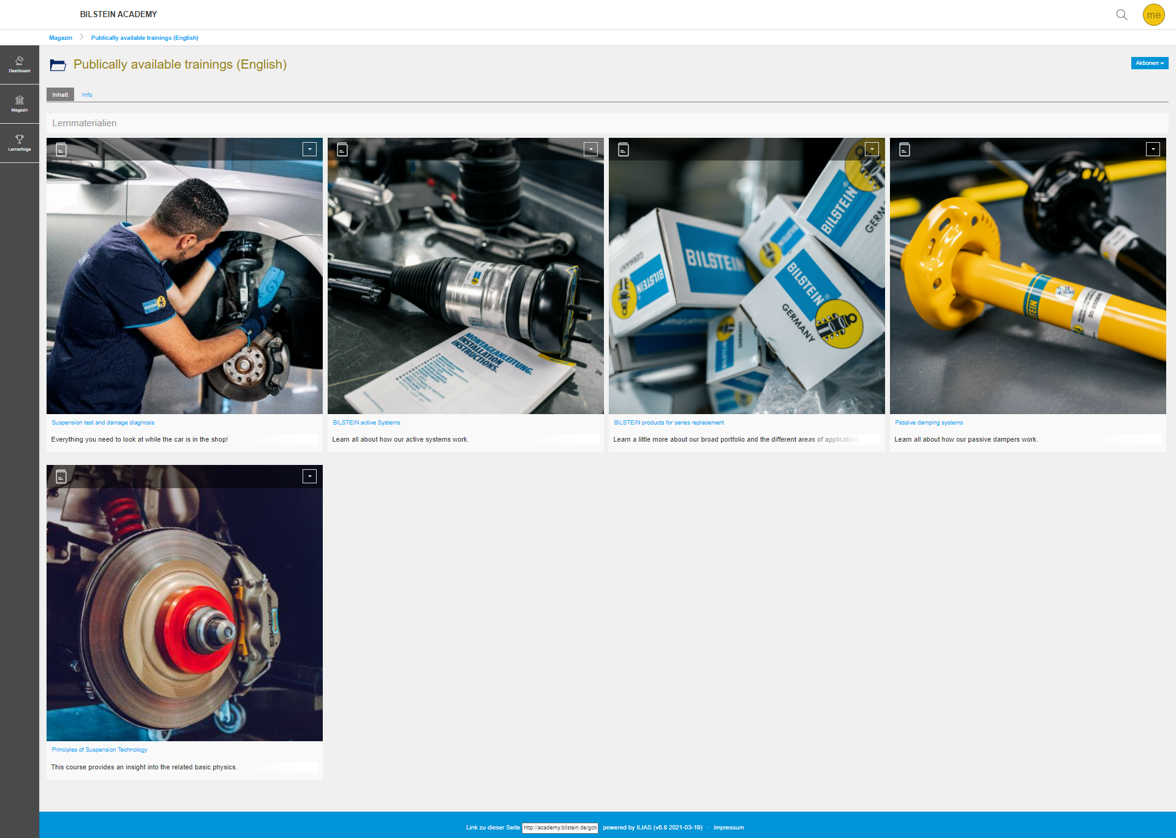The width and height of the screenshot is (1176, 838).
Task: Open 'Suspension test and damage diagnosis' link
Action: 103,423
